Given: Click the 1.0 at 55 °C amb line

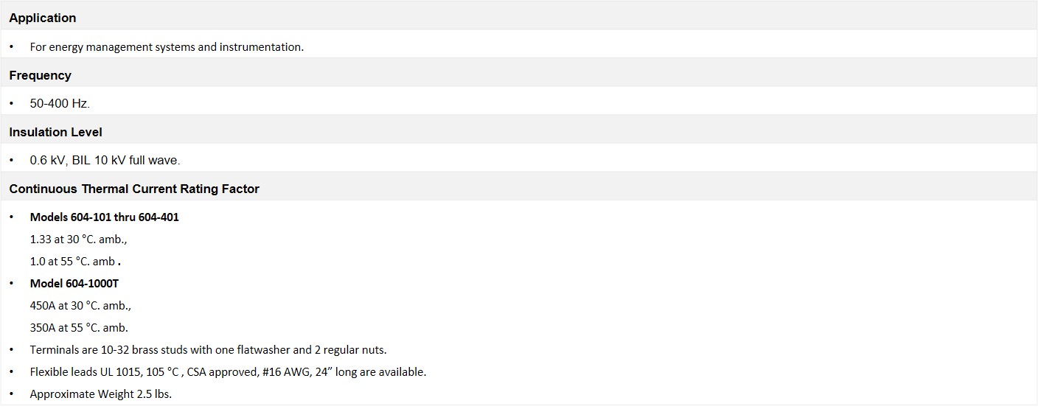Looking at the screenshot, I should pos(75,261).
